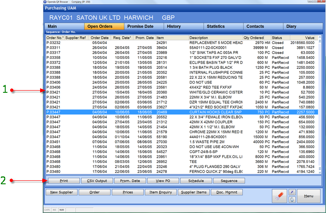326x213 pixels.
Task: Go to the History tab
Action: tap(184, 27)
